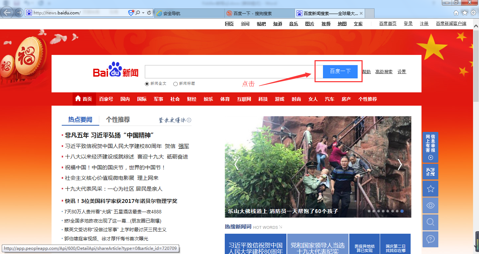Select 体育 in the red category bar

(225, 99)
